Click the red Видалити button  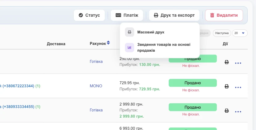point(224,15)
